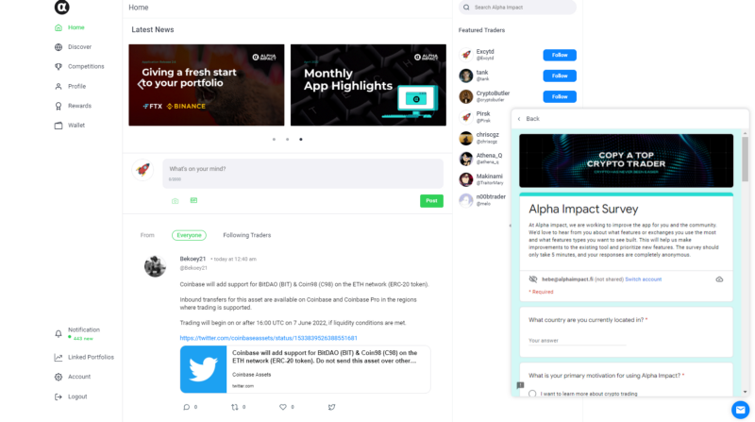Select the third carousel dot indicator
The width and height of the screenshot is (755, 422).
[301, 139]
